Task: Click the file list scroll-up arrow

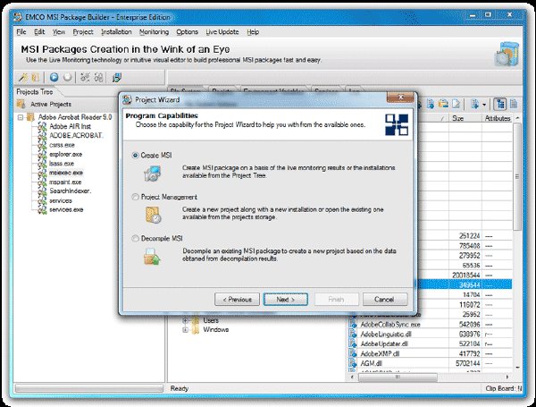Action: (517, 118)
